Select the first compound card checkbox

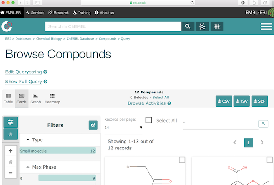[182, 160]
